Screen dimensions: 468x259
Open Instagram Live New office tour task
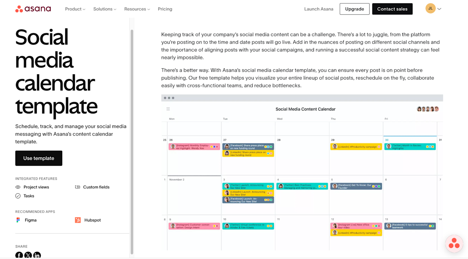click(356, 226)
